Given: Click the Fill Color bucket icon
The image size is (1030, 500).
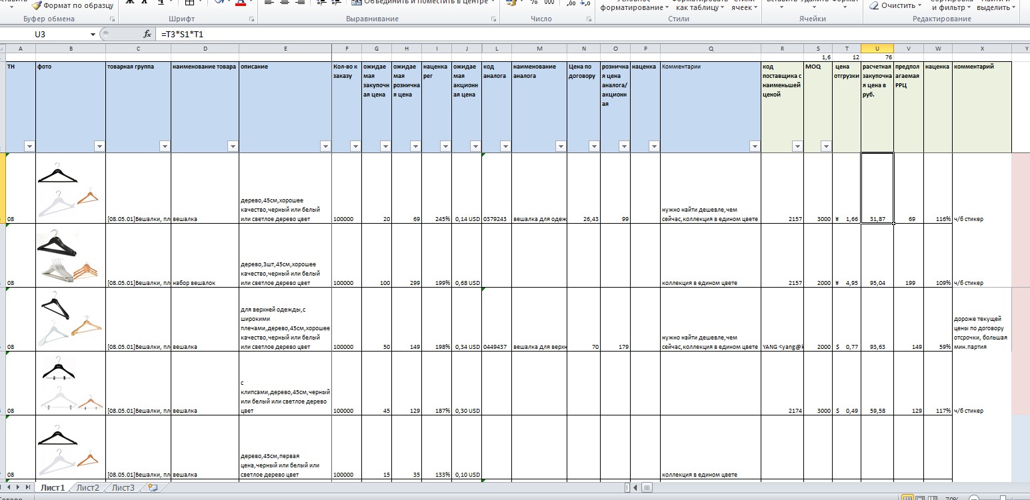Looking at the screenshot, I should coord(220,3).
